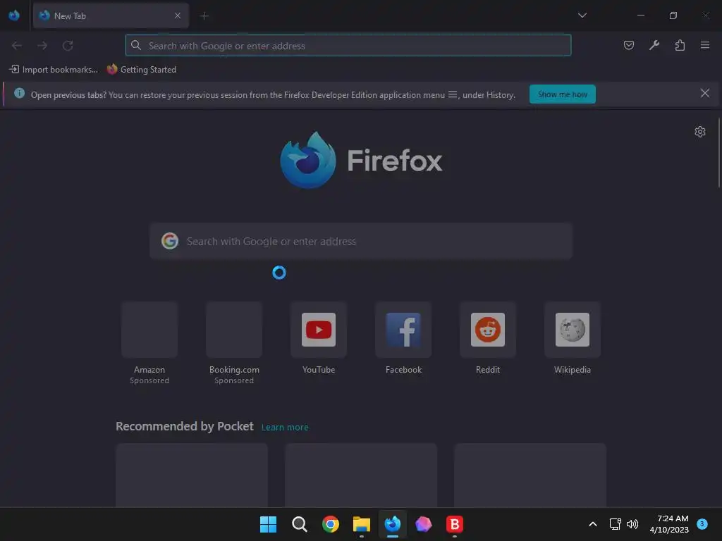Open the first Pocket story card
Viewport: 722px width, 541px height.
click(x=192, y=475)
